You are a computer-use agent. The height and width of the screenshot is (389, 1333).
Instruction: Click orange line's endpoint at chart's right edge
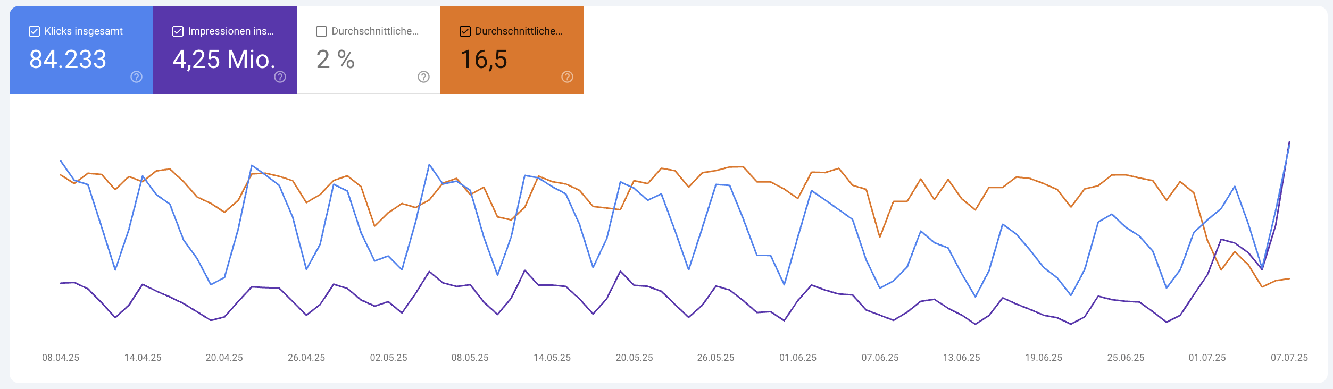click(x=1289, y=278)
